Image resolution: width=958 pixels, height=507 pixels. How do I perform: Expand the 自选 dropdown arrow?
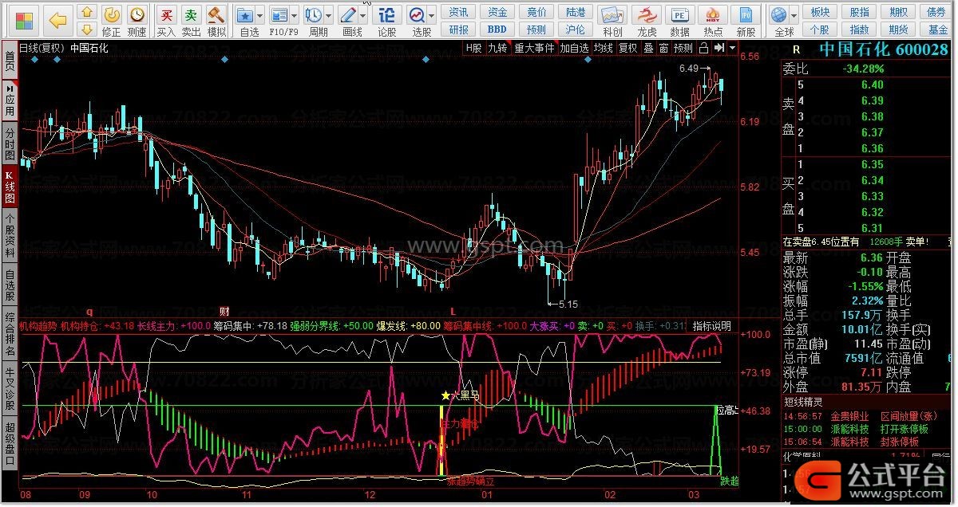(x=260, y=16)
